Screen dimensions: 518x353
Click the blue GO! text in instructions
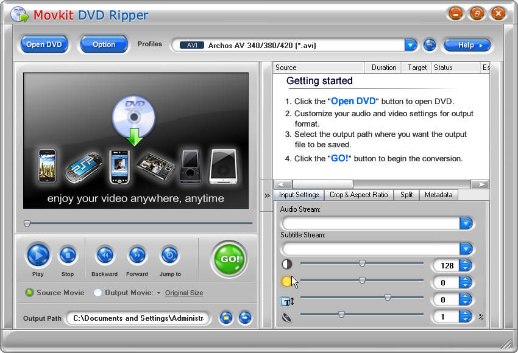click(x=339, y=158)
